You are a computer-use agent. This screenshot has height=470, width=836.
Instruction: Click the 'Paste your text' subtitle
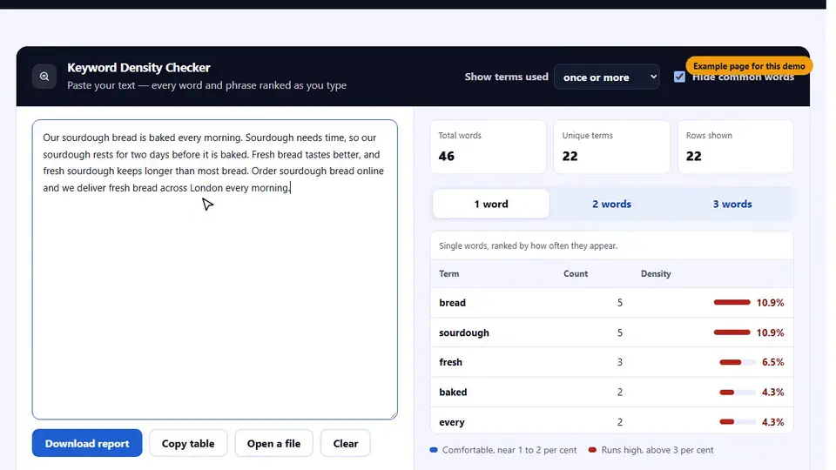tap(207, 85)
